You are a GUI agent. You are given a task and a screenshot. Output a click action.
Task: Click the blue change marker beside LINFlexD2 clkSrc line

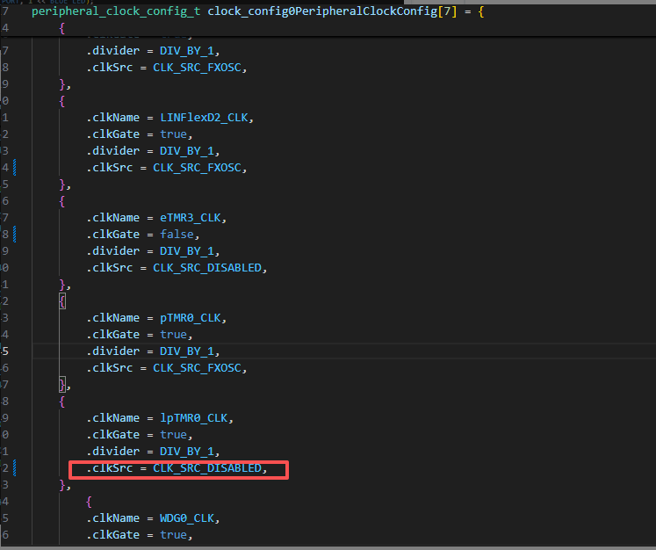pos(17,167)
